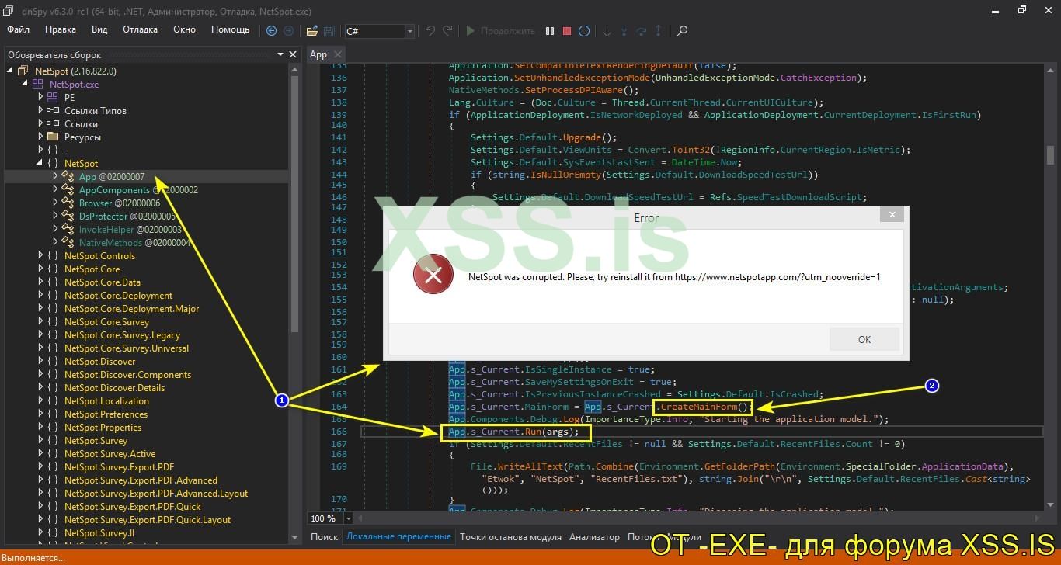The height and width of the screenshot is (565, 1061).
Task: Click Run in App.s_Current.Run(args) on line 166
Action: point(534,432)
